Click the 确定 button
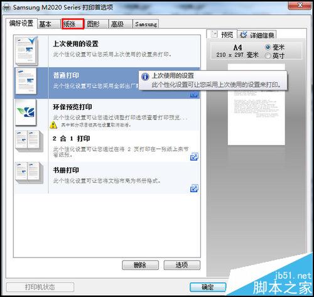 208,287
